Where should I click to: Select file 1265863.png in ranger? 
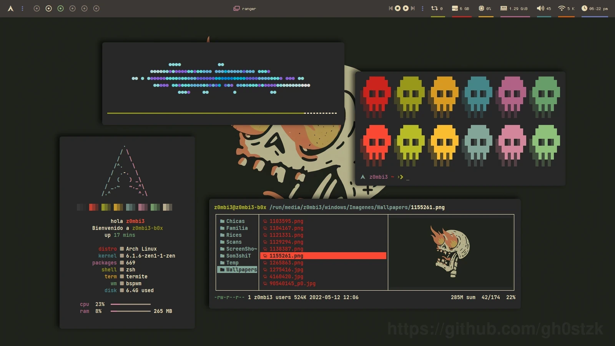point(286,263)
